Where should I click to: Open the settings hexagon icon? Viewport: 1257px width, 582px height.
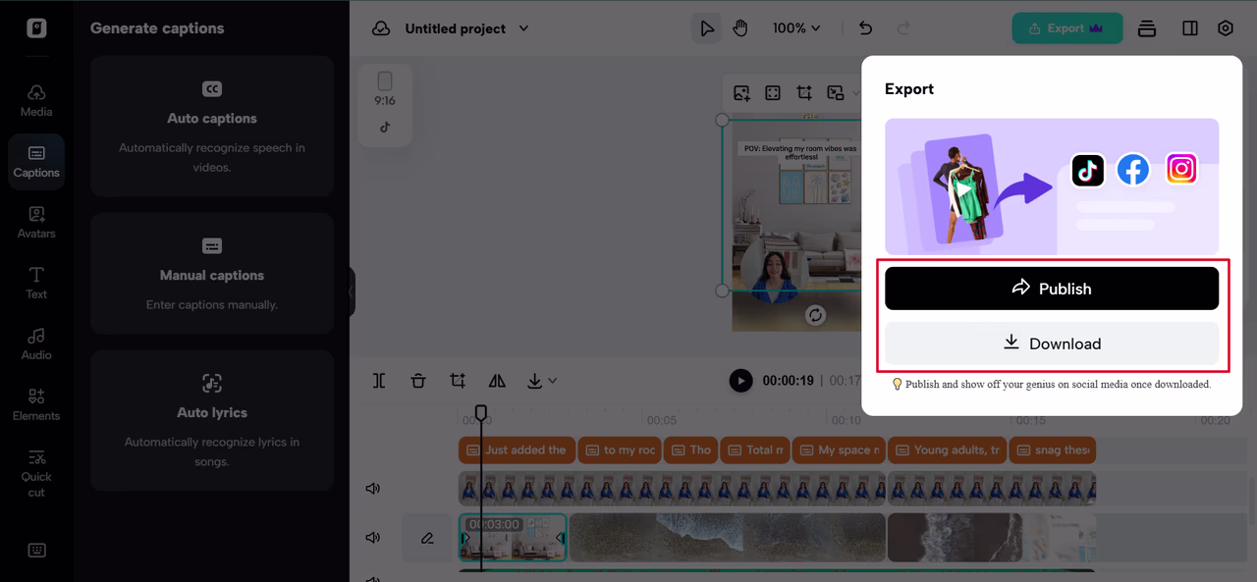click(1226, 28)
